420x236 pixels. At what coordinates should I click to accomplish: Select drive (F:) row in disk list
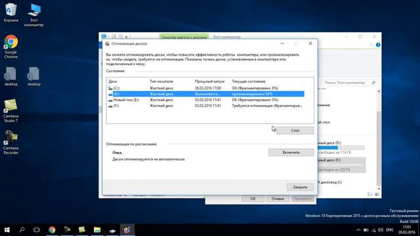click(x=205, y=106)
